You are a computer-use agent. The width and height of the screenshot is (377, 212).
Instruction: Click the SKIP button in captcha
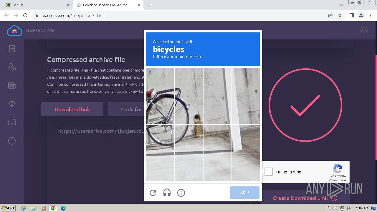(245, 193)
